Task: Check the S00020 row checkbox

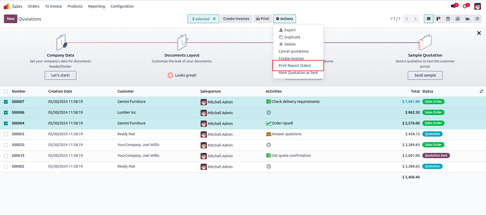Action: 6,145
